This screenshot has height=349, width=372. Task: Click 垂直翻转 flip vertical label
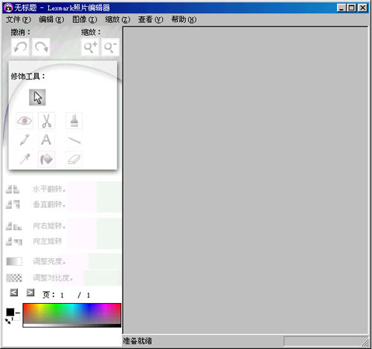[x=49, y=204]
